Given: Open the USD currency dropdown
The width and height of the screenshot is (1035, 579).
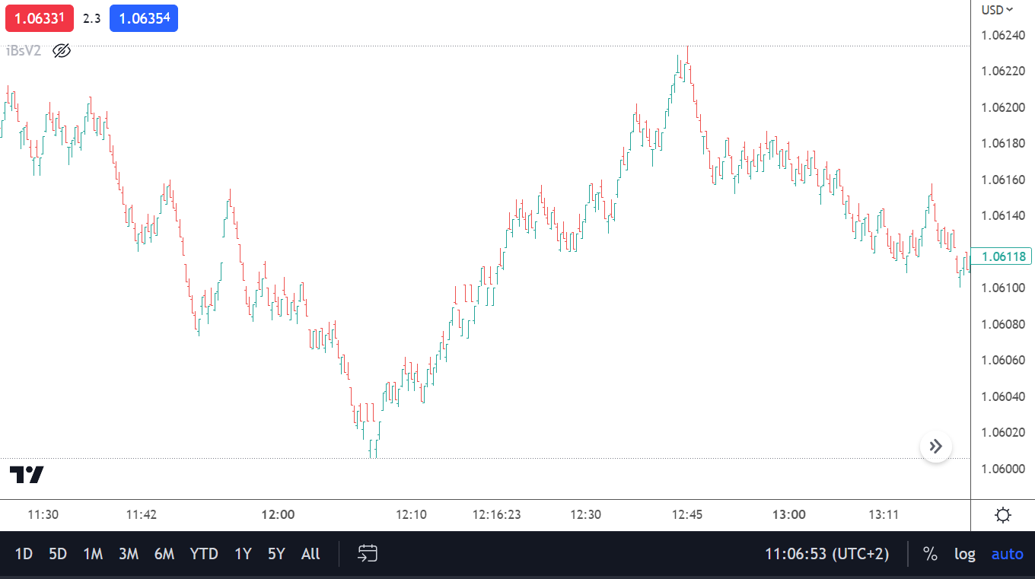Looking at the screenshot, I should point(997,10).
